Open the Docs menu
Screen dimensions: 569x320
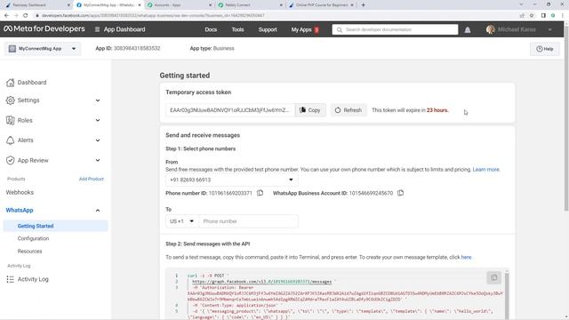[x=211, y=29]
